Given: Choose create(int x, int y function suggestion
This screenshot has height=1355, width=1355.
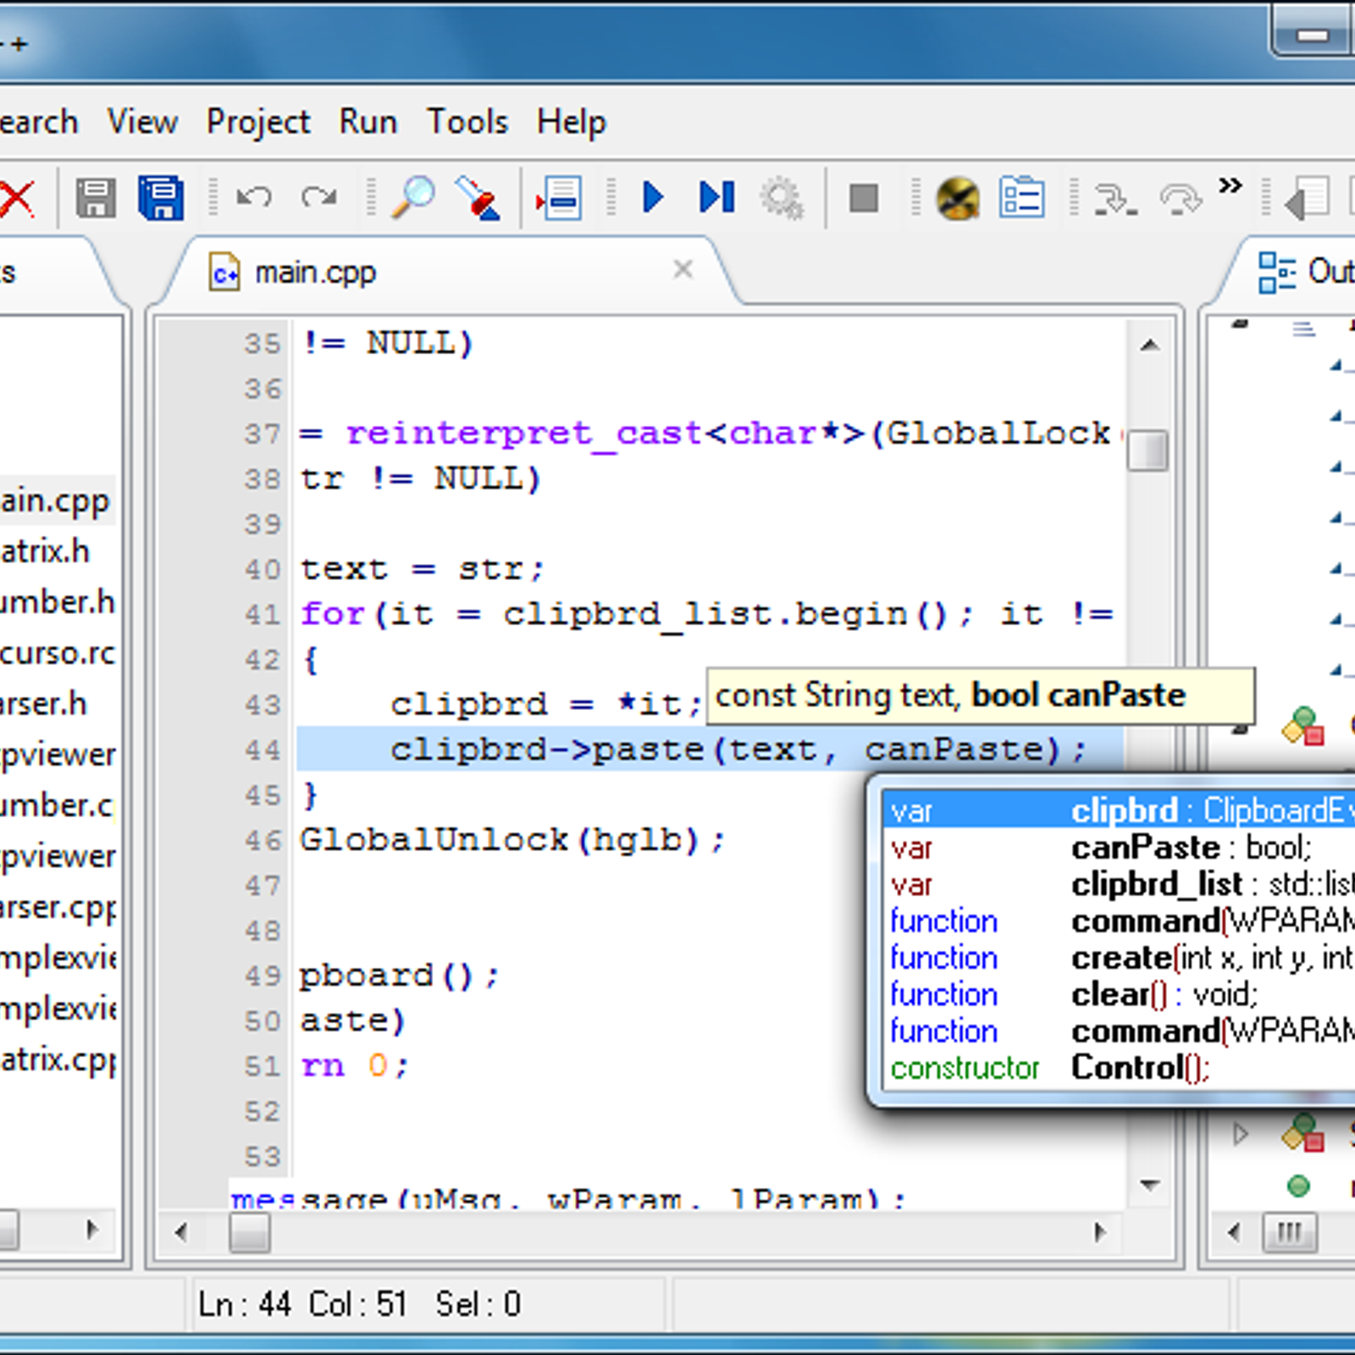Looking at the screenshot, I should pos(1118,958).
